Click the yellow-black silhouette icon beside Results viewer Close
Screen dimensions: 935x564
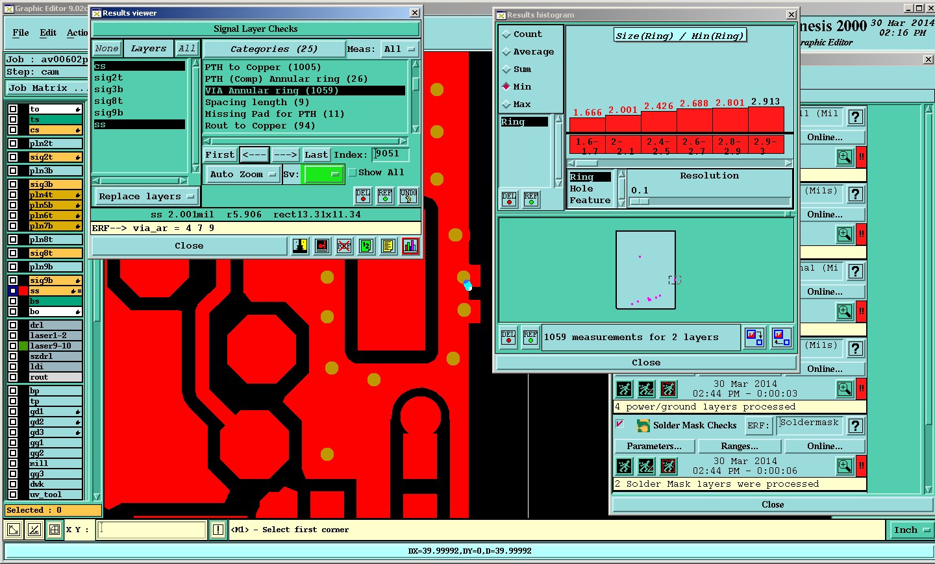click(x=300, y=246)
